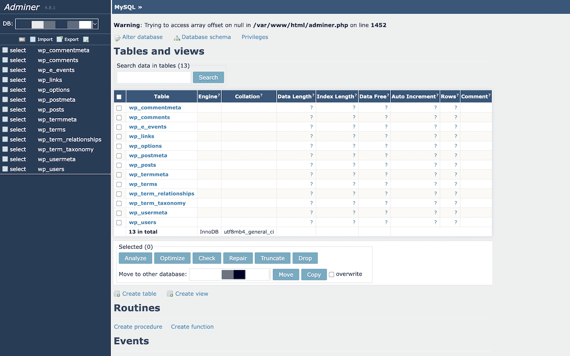
Task: Click the Check button
Action: (207, 258)
